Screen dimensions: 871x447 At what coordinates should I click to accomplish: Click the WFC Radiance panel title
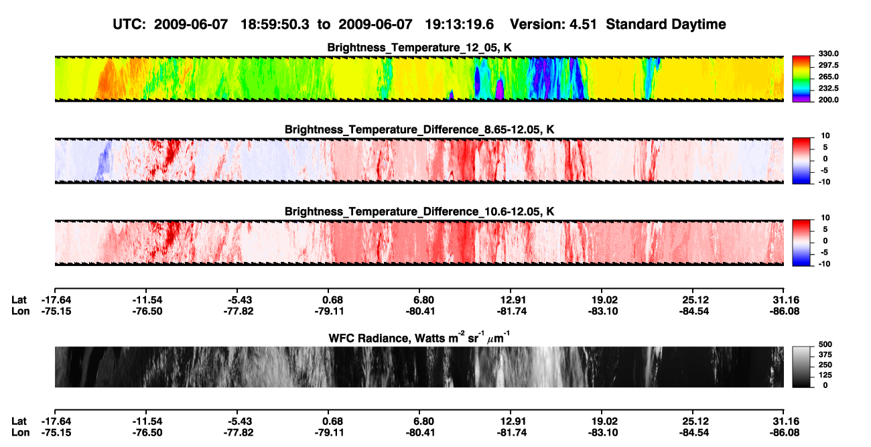pos(419,338)
